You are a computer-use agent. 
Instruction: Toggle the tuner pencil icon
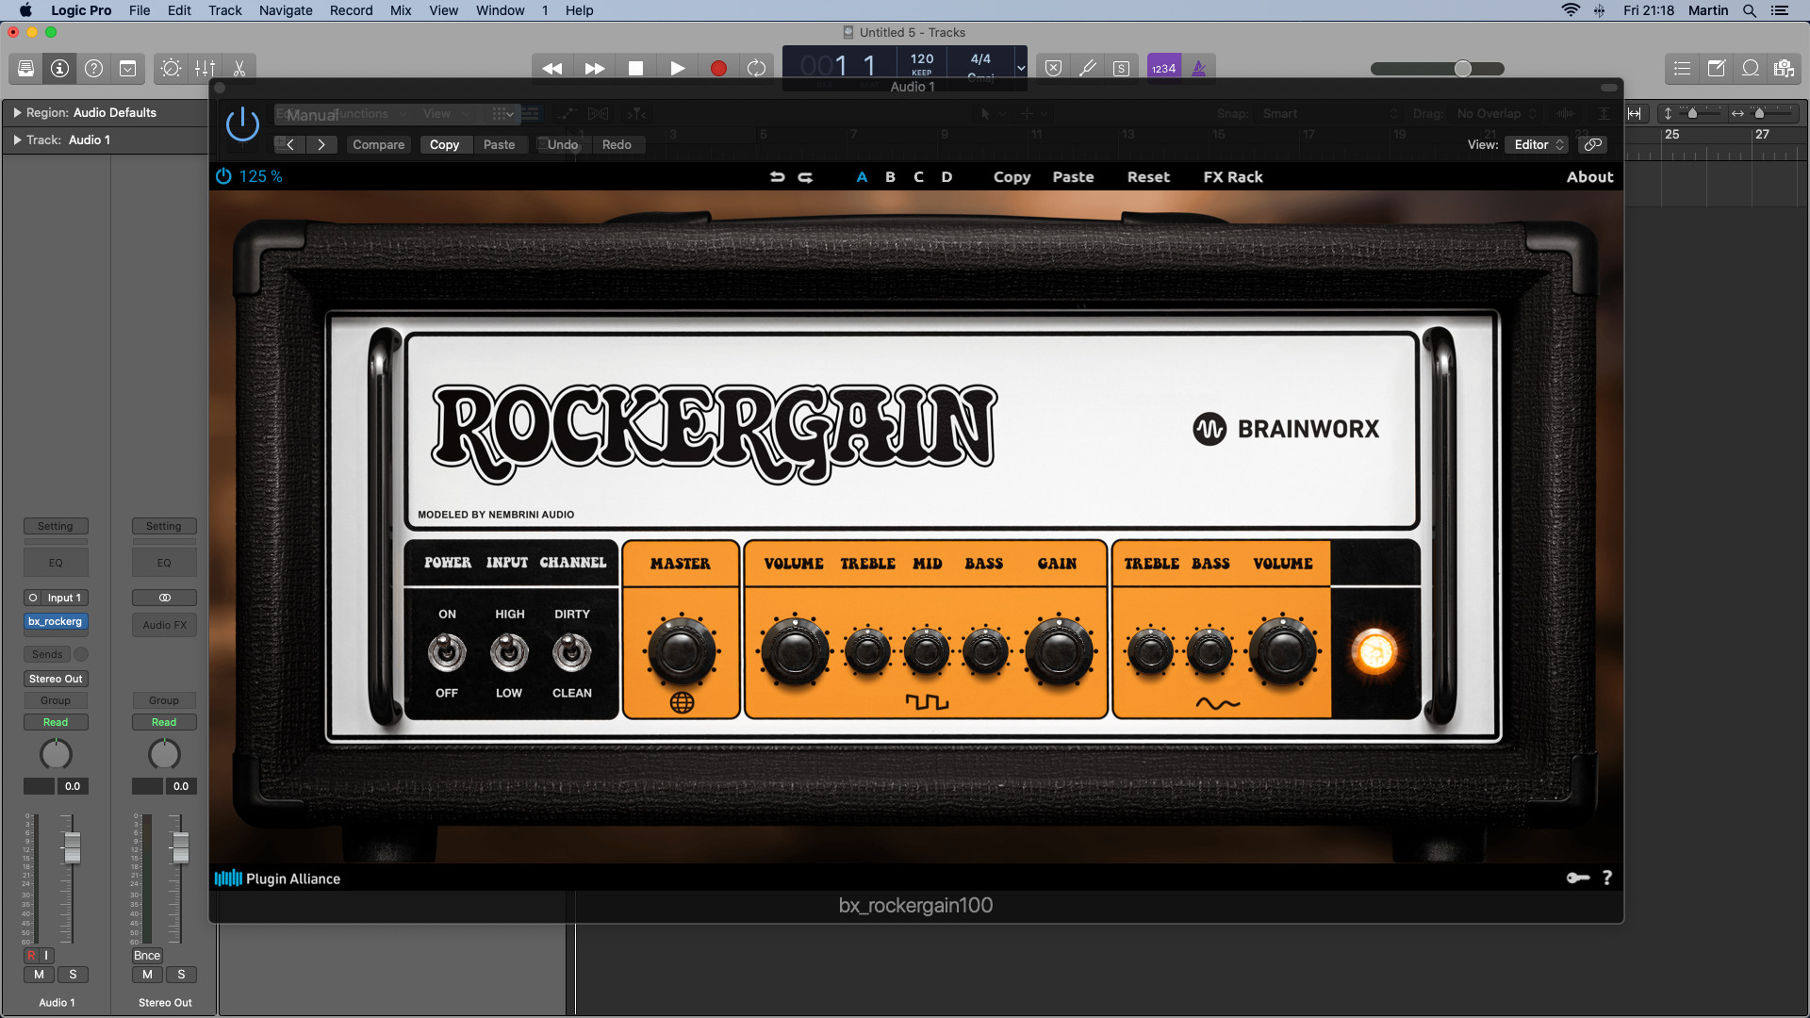1087,68
